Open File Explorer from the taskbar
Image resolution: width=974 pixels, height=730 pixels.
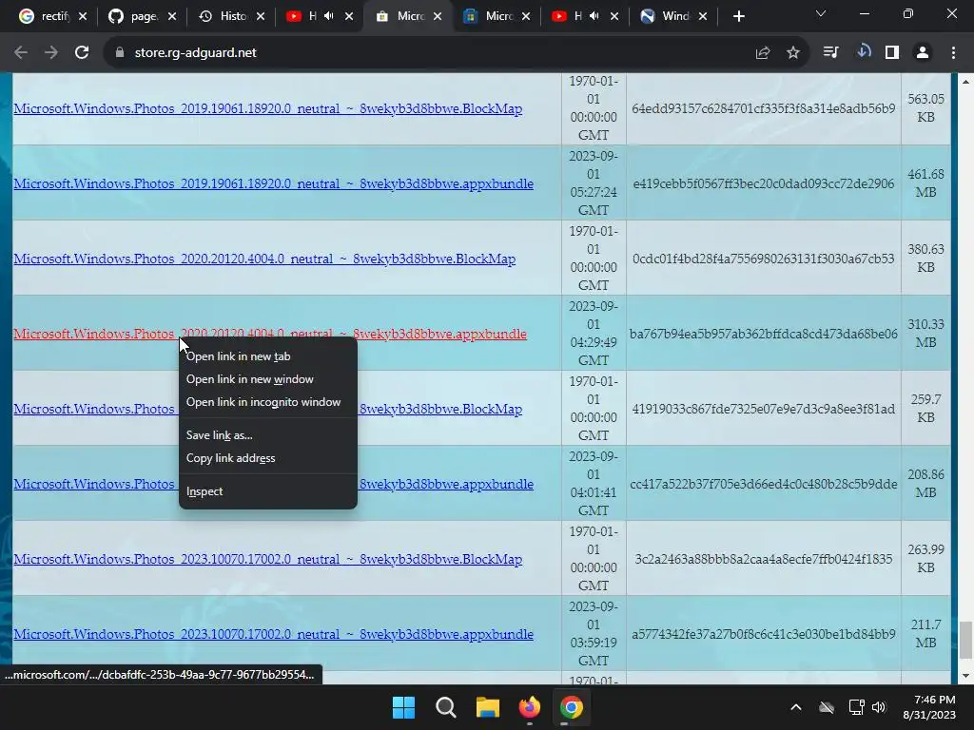pyautogui.click(x=488, y=707)
